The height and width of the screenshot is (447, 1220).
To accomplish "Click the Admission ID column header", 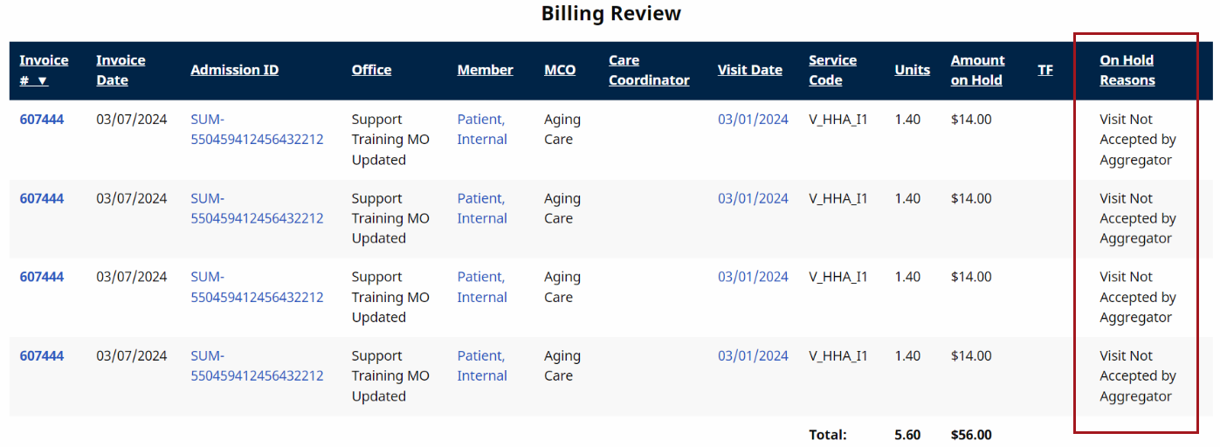I will [x=234, y=70].
